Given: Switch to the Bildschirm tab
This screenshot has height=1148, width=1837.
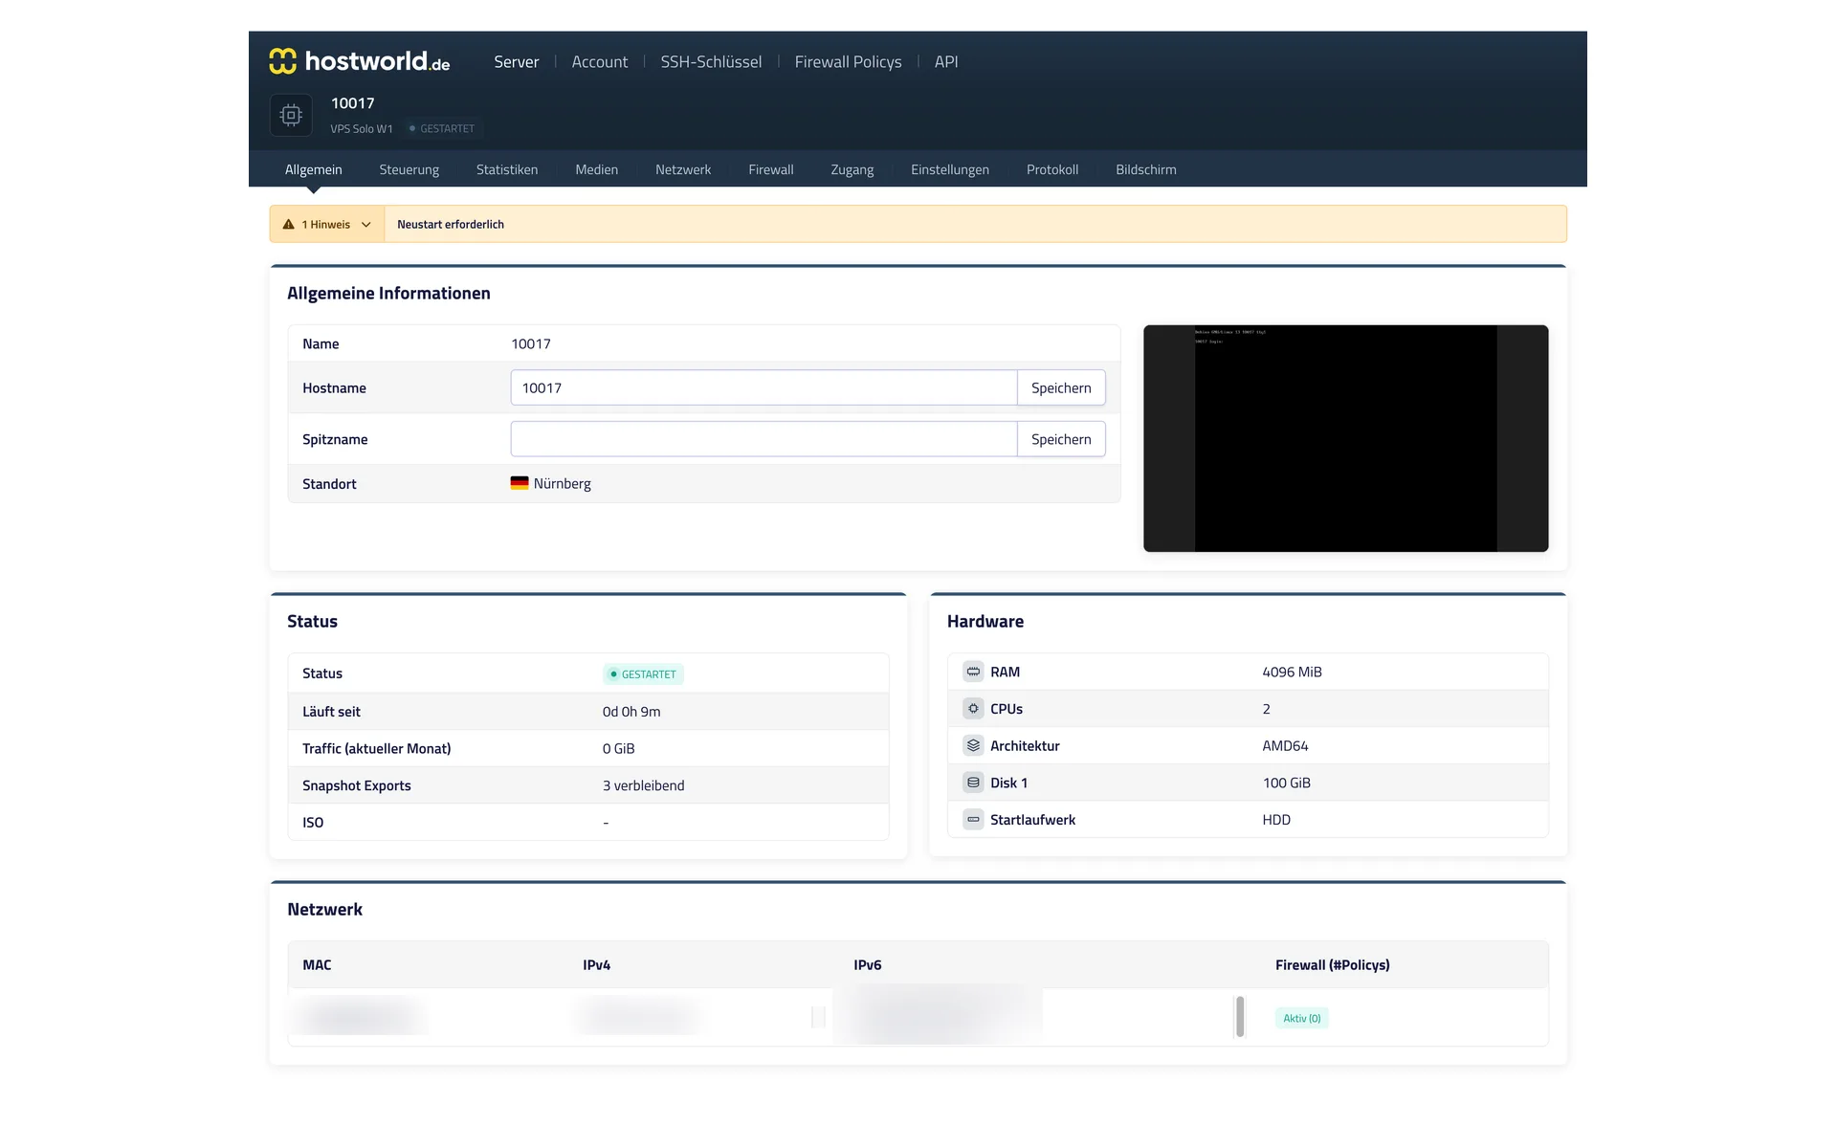Looking at the screenshot, I should (1146, 169).
